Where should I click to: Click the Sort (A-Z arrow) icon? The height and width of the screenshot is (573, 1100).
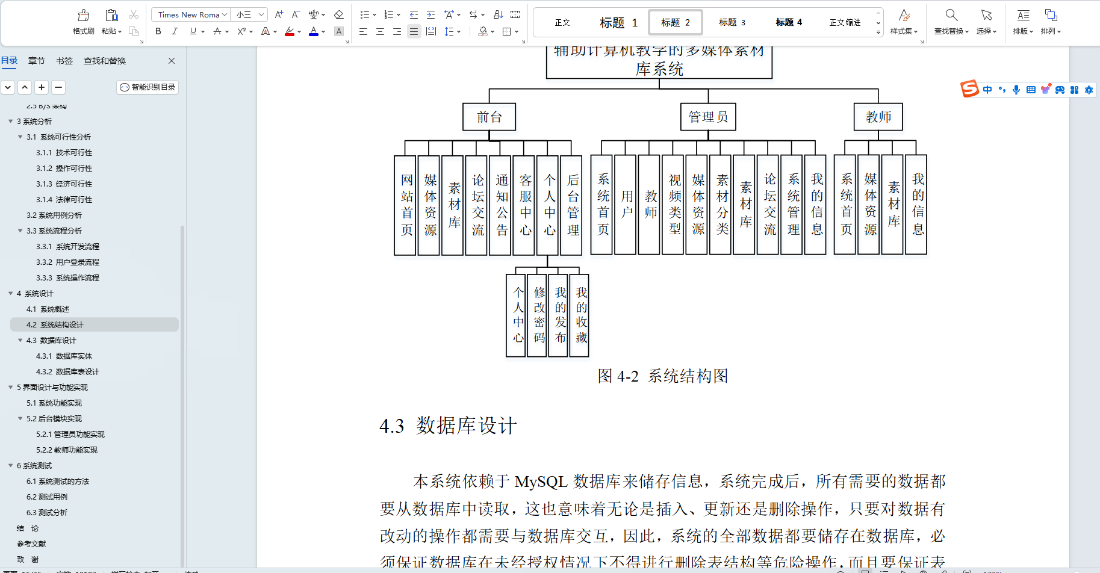point(498,14)
